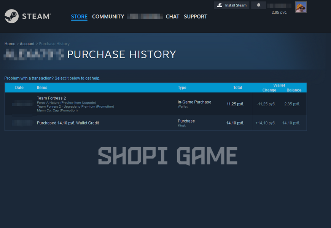331x228 pixels.
Task: Click the Total column header
Action: click(x=237, y=88)
